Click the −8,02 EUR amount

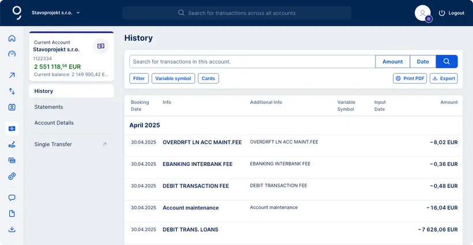pyautogui.click(x=444, y=142)
